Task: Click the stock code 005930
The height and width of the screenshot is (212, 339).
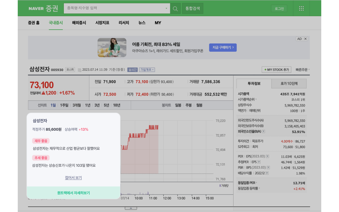Action: 57,70
